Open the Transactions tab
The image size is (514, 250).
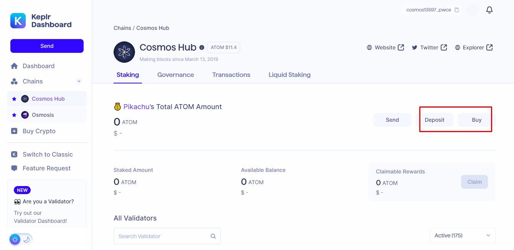tap(231, 75)
